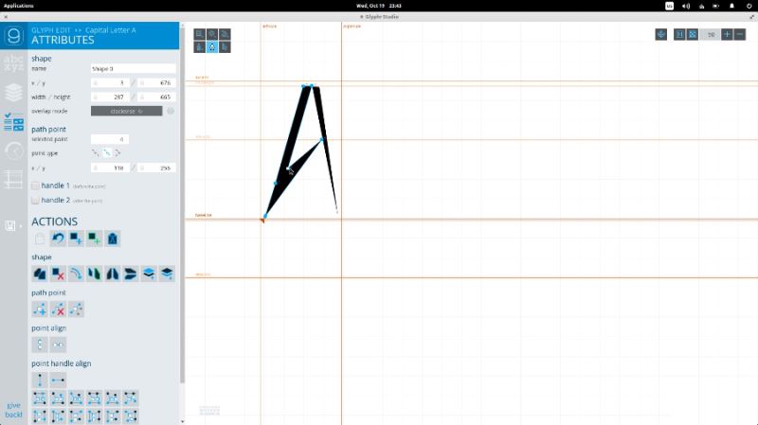Reset the path point handles
The width and height of the screenshot is (758, 425).
coord(76,310)
